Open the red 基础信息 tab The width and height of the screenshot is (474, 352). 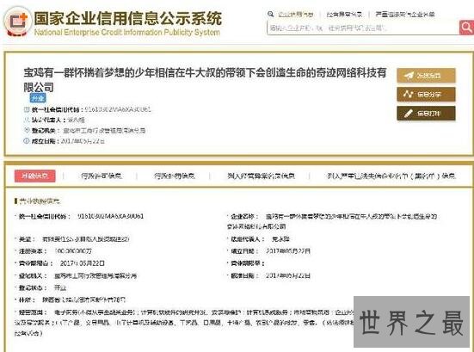click(34, 176)
